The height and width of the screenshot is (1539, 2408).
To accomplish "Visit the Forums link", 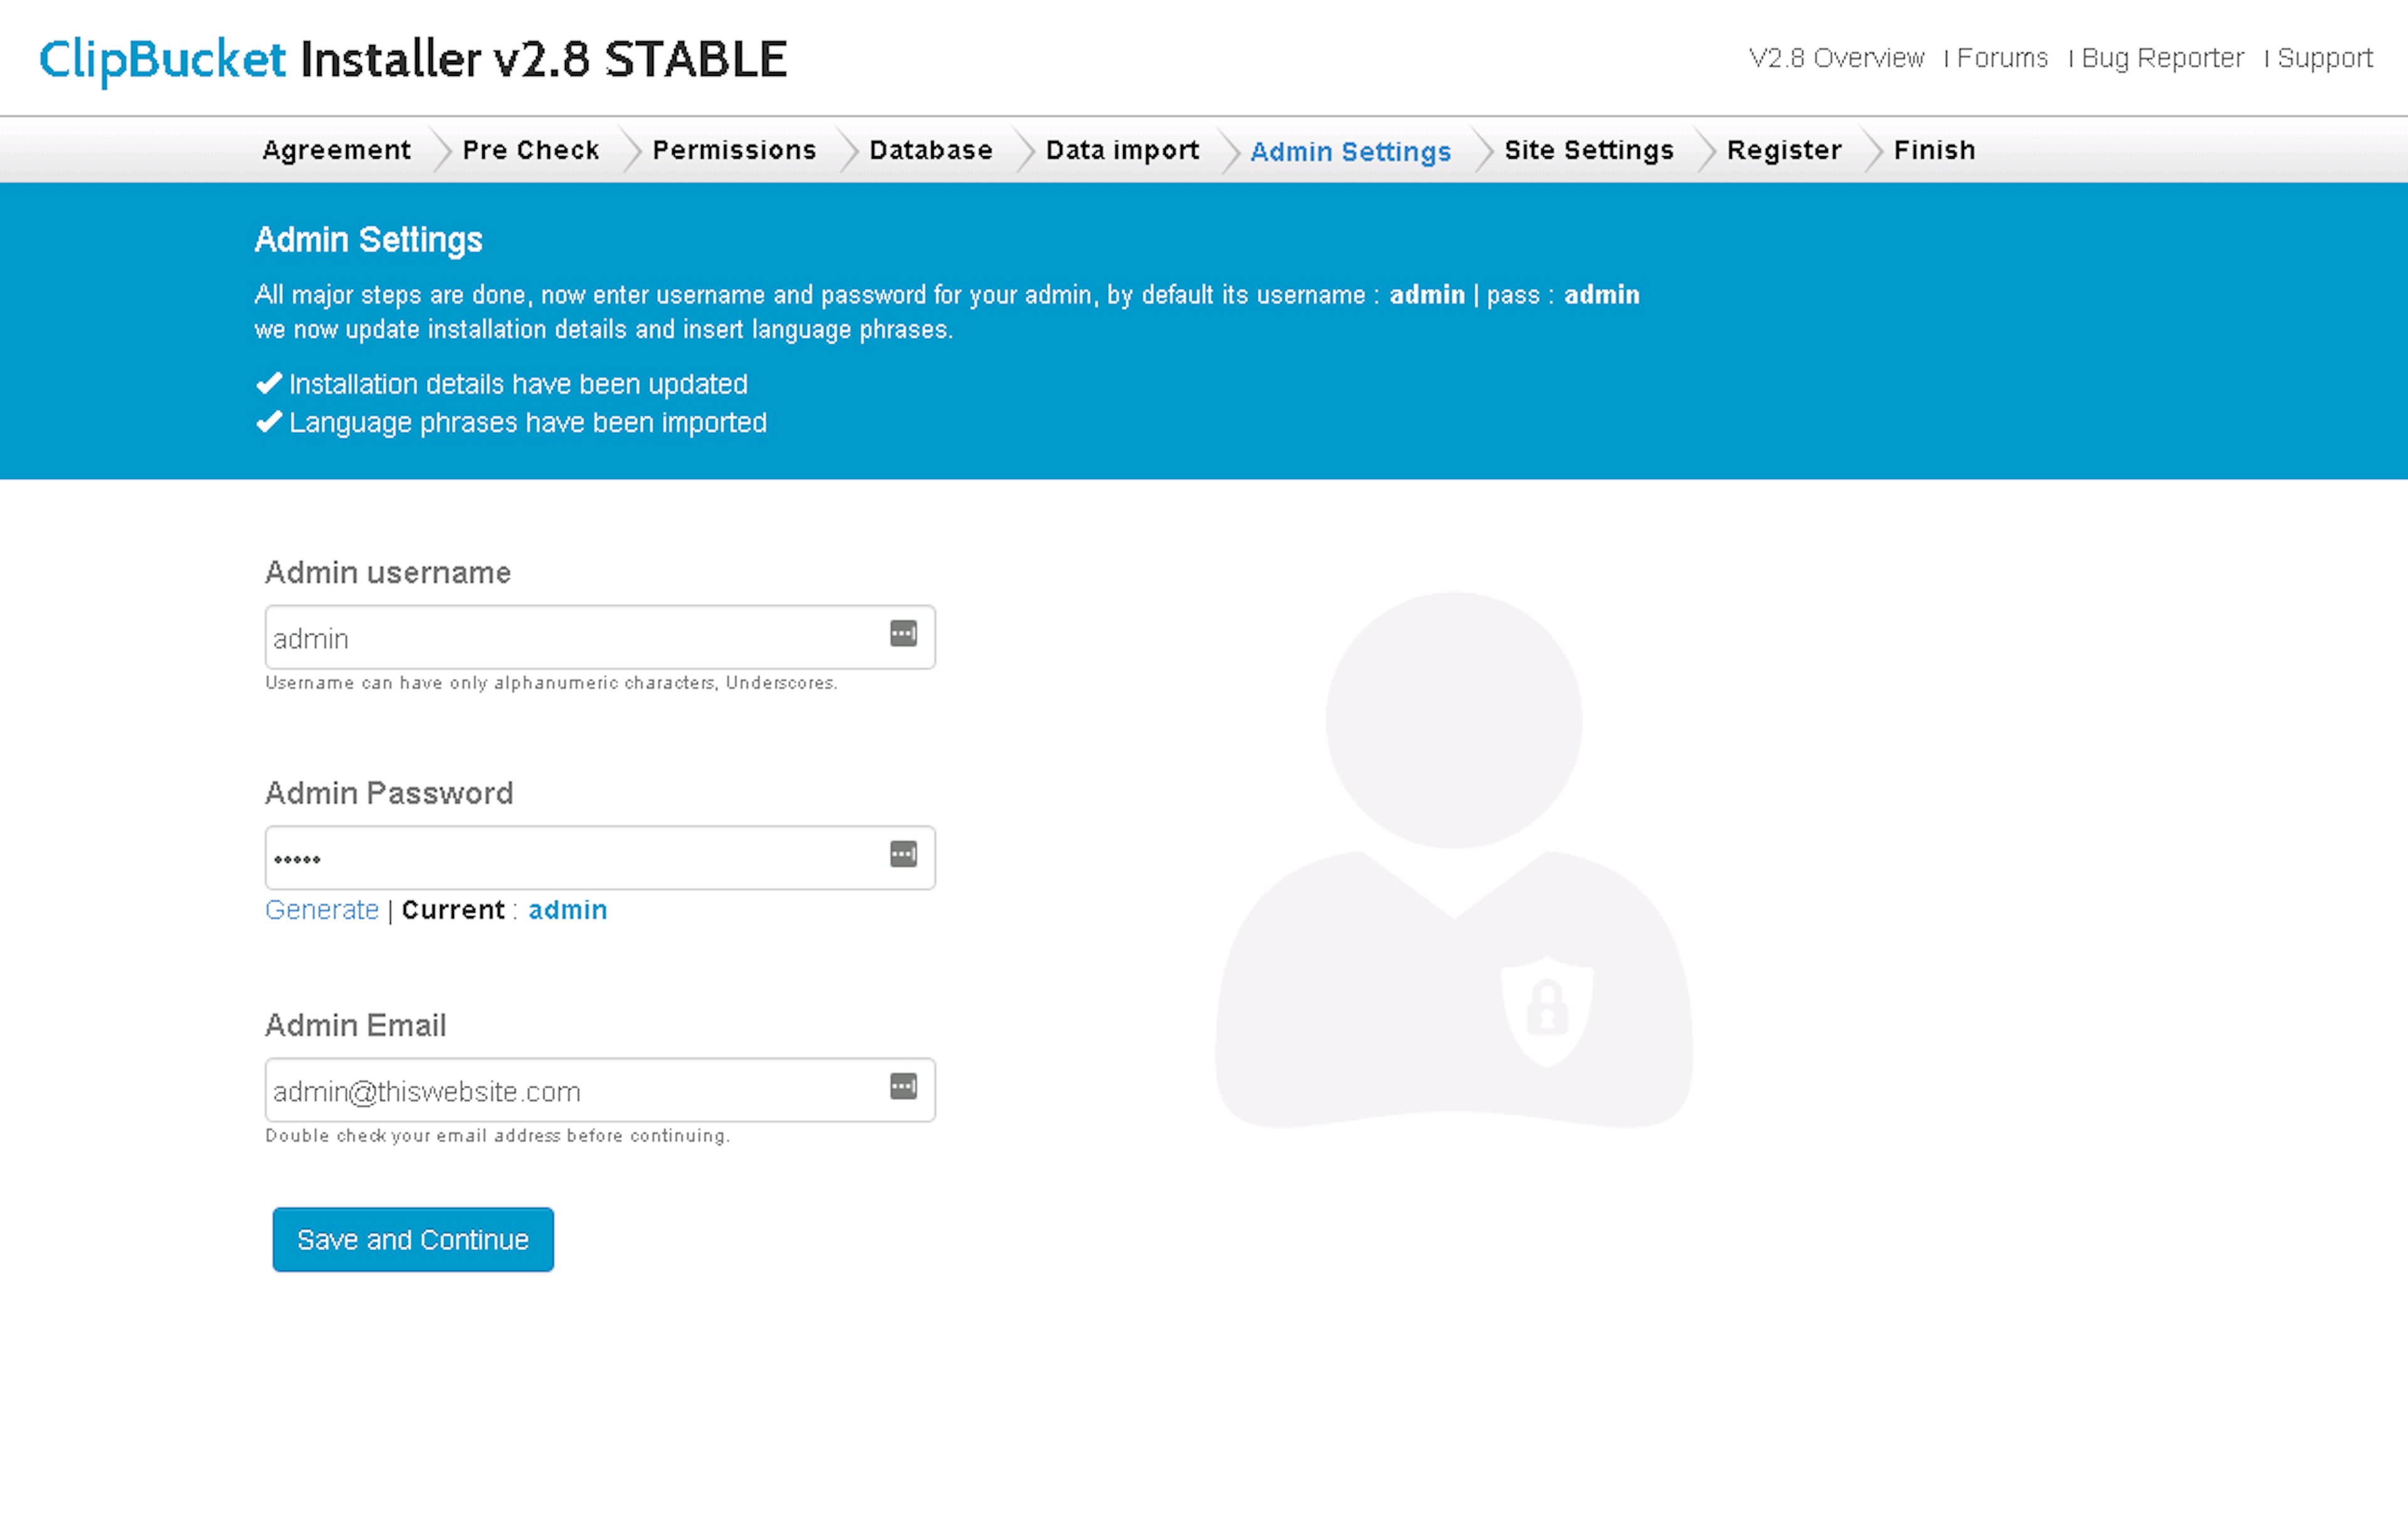I will click(2002, 58).
